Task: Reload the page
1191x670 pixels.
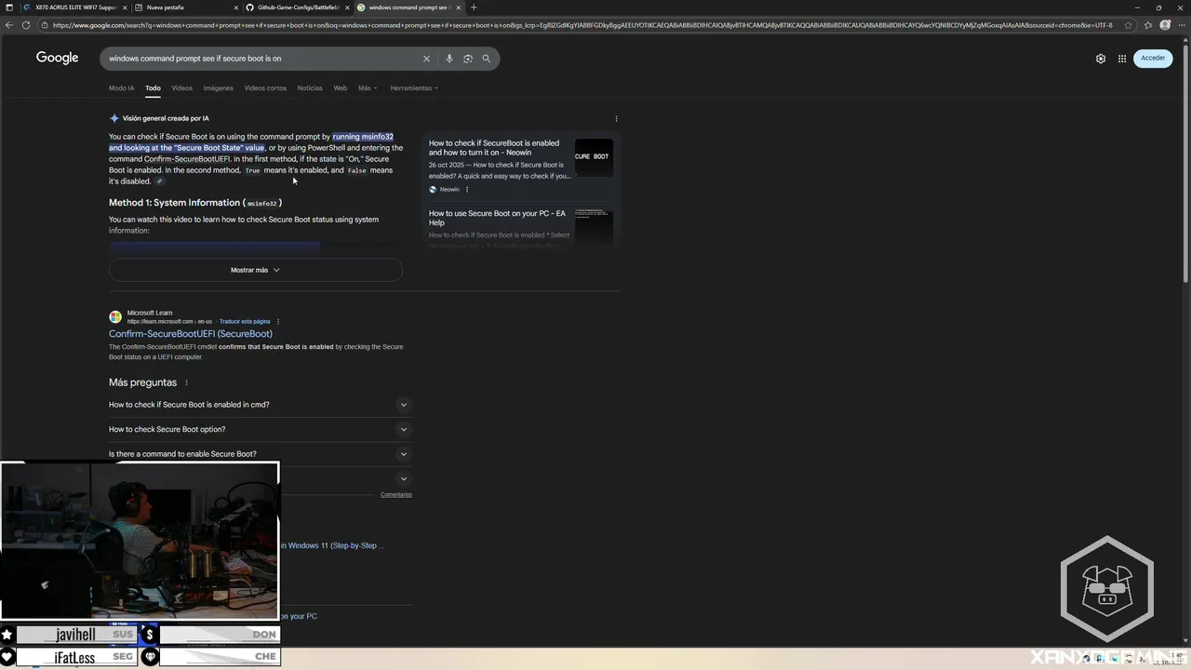Action: (26, 25)
